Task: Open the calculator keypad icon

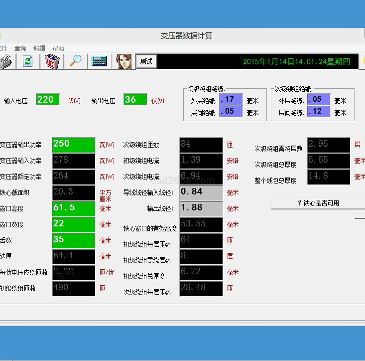Action: [x=99, y=61]
